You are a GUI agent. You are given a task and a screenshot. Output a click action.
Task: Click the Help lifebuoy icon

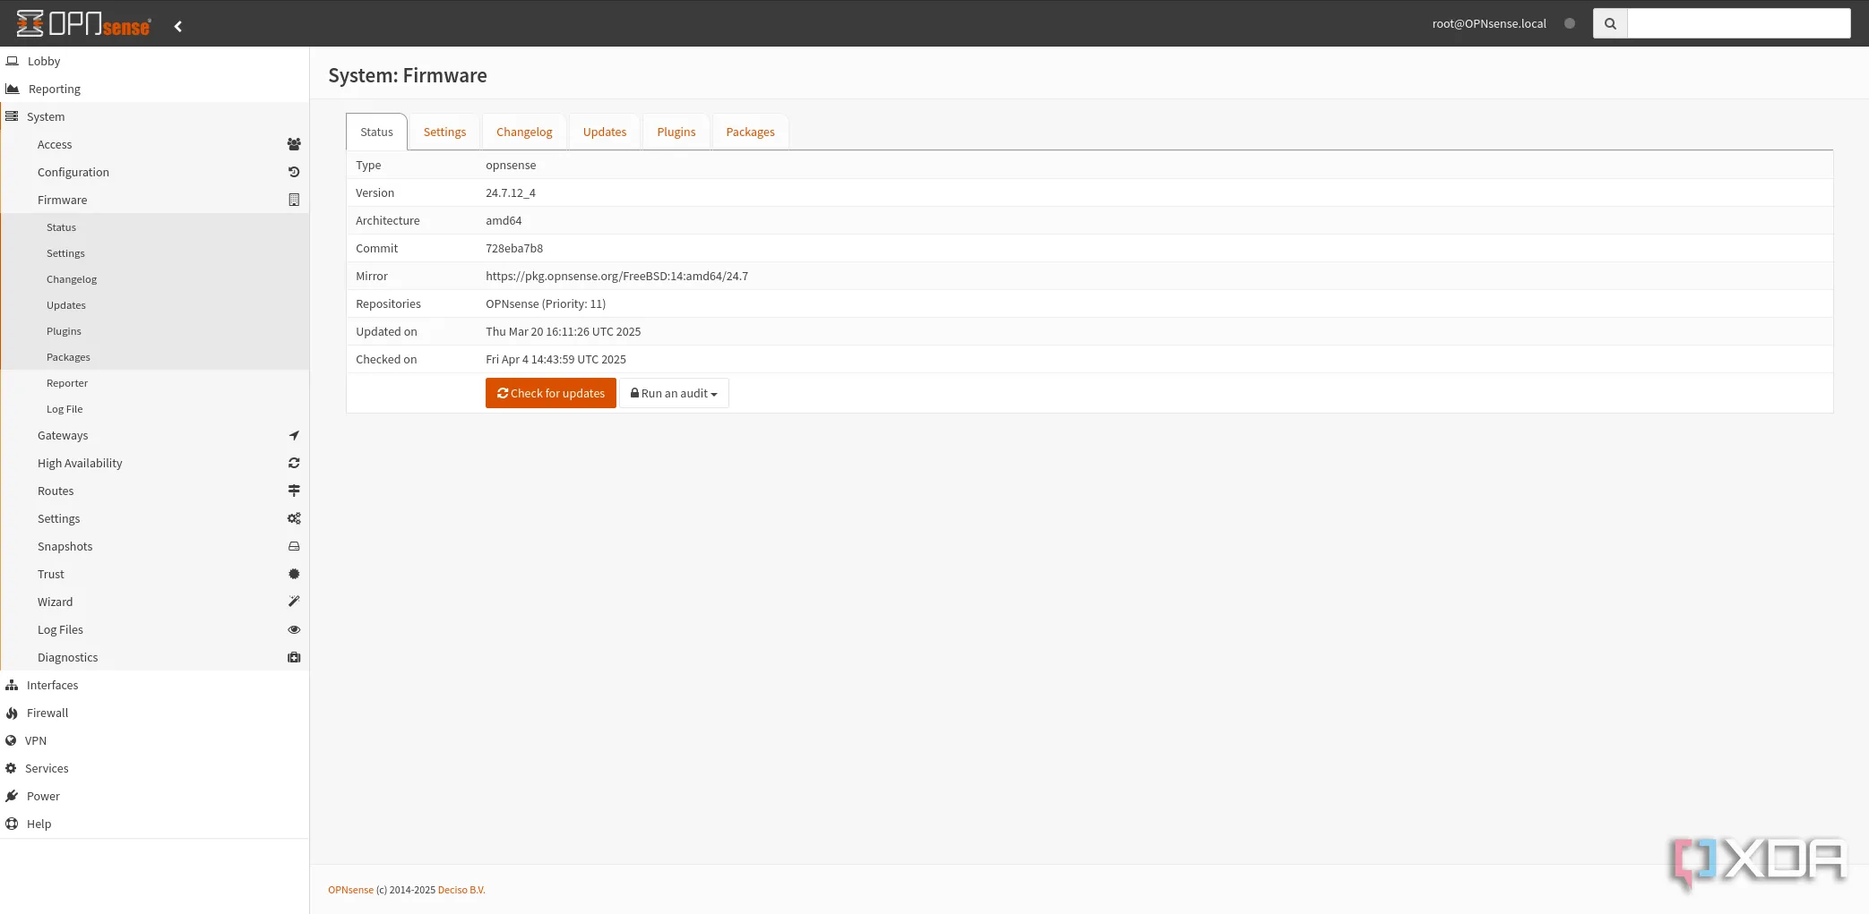coord(12,824)
